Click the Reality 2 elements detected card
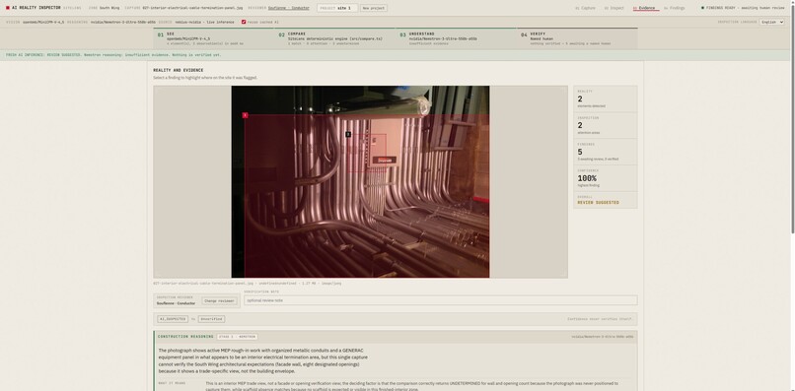This screenshot has height=391, width=795. [x=606, y=98]
